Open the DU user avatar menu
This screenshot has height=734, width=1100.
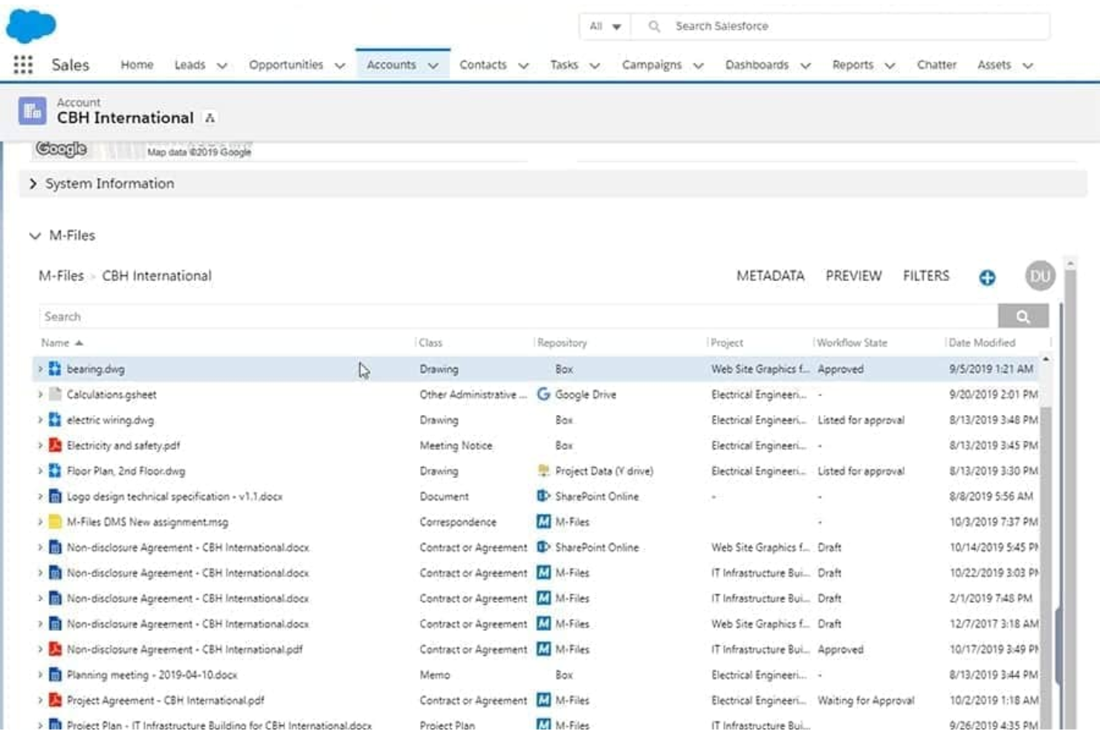point(1040,276)
